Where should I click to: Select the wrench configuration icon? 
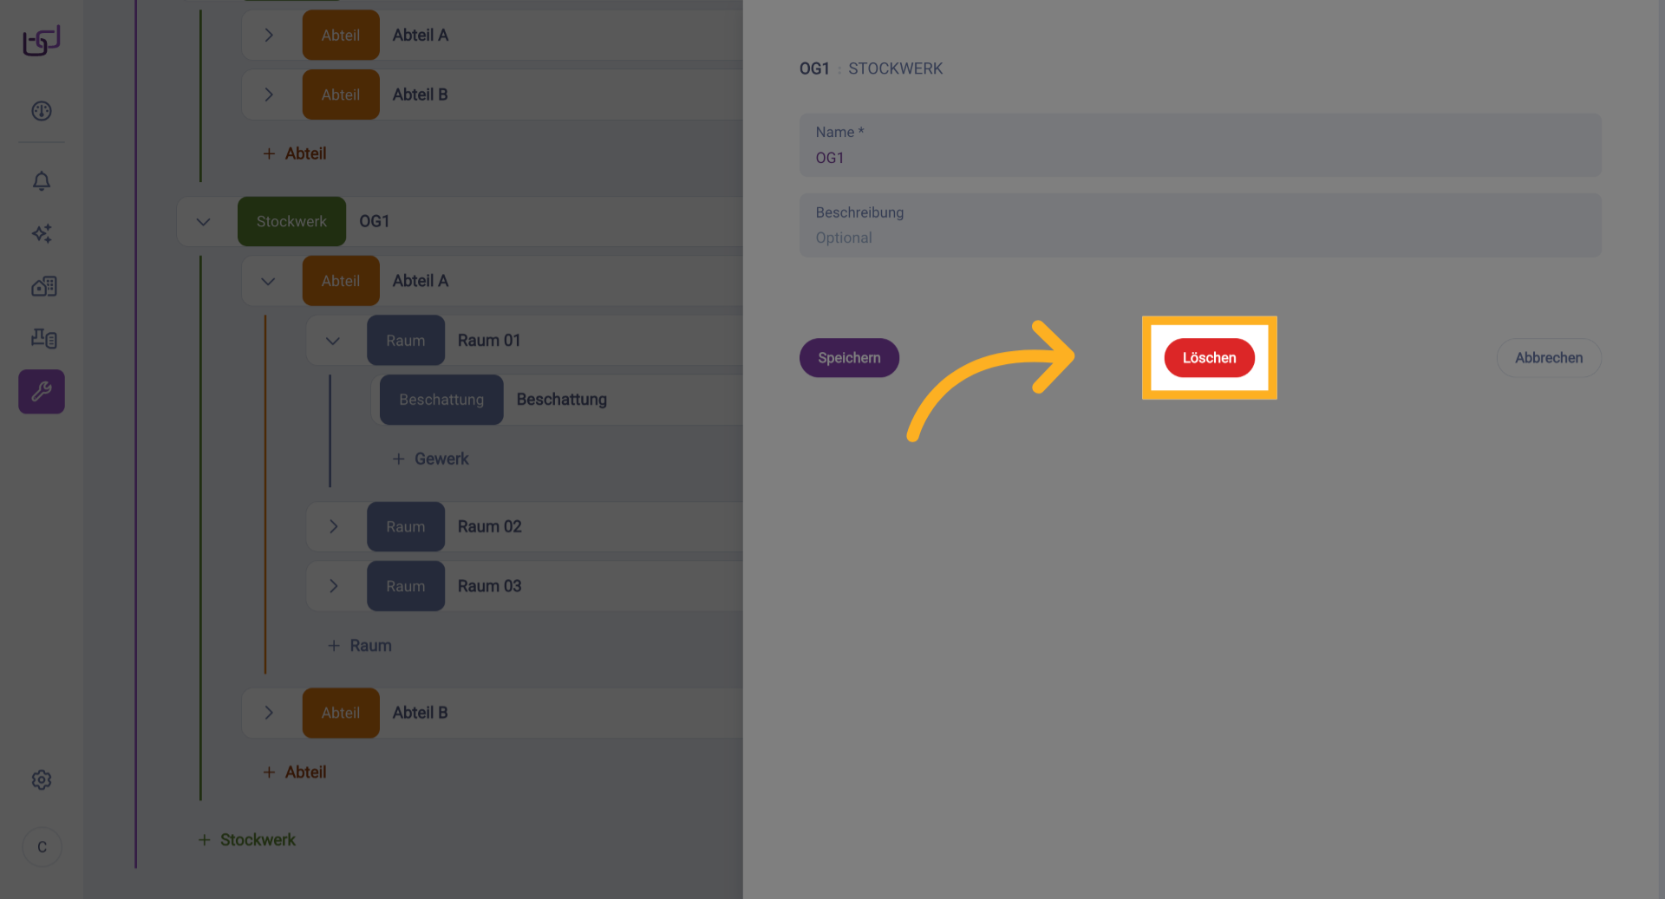pos(42,392)
